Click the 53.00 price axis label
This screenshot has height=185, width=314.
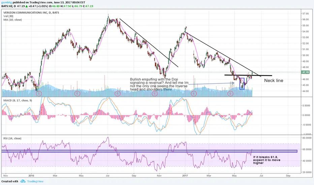(305, 37)
